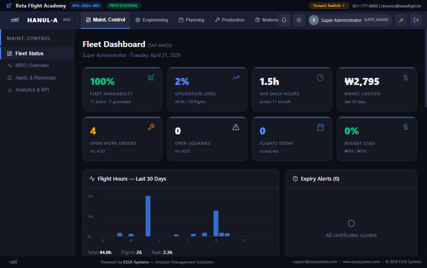This screenshot has height=268, width=427.
Task: Open the Materials navigation dropdown
Action: [266, 19]
